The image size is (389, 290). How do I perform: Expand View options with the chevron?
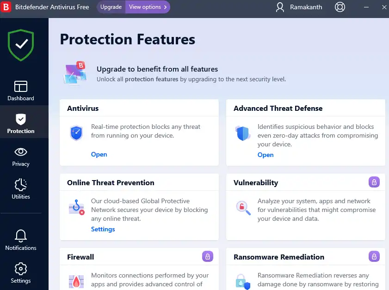click(148, 7)
